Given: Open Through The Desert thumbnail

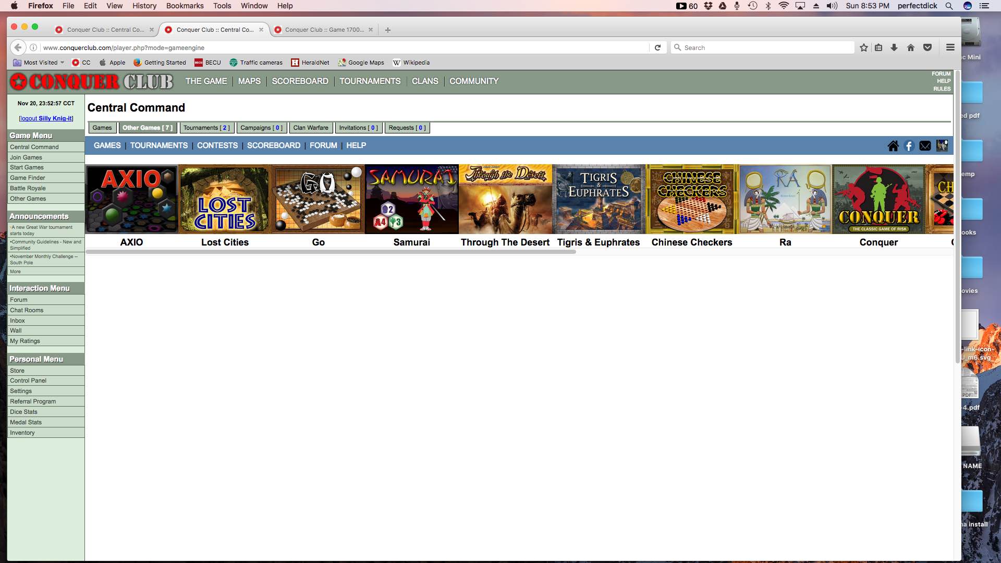Looking at the screenshot, I should click(x=505, y=199).
